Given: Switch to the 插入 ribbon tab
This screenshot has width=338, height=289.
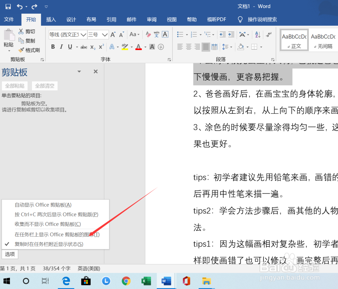Looking at the screenshot, I should tap(51, 20).
